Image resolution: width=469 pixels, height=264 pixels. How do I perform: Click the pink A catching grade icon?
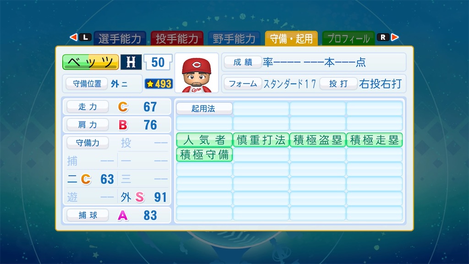pos(123,215)
